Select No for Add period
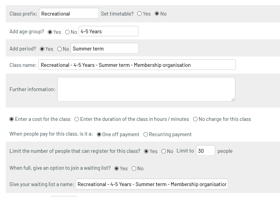The width and height of the screenshot is (280, 197). (x=59, y=49)
